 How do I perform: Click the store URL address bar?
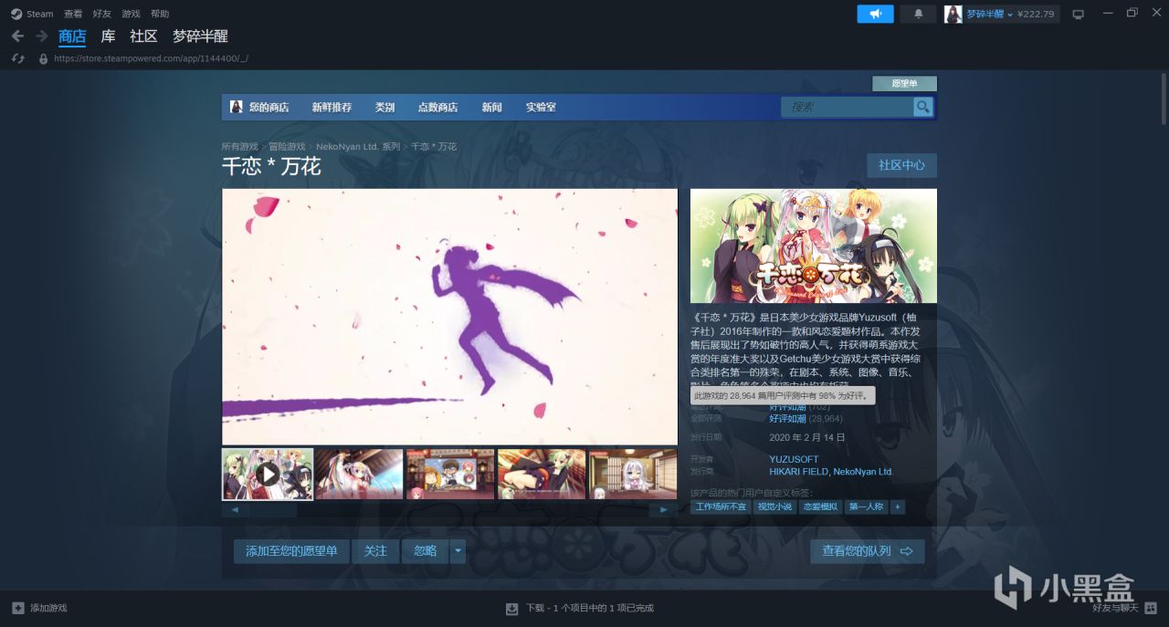pos(151,58)
